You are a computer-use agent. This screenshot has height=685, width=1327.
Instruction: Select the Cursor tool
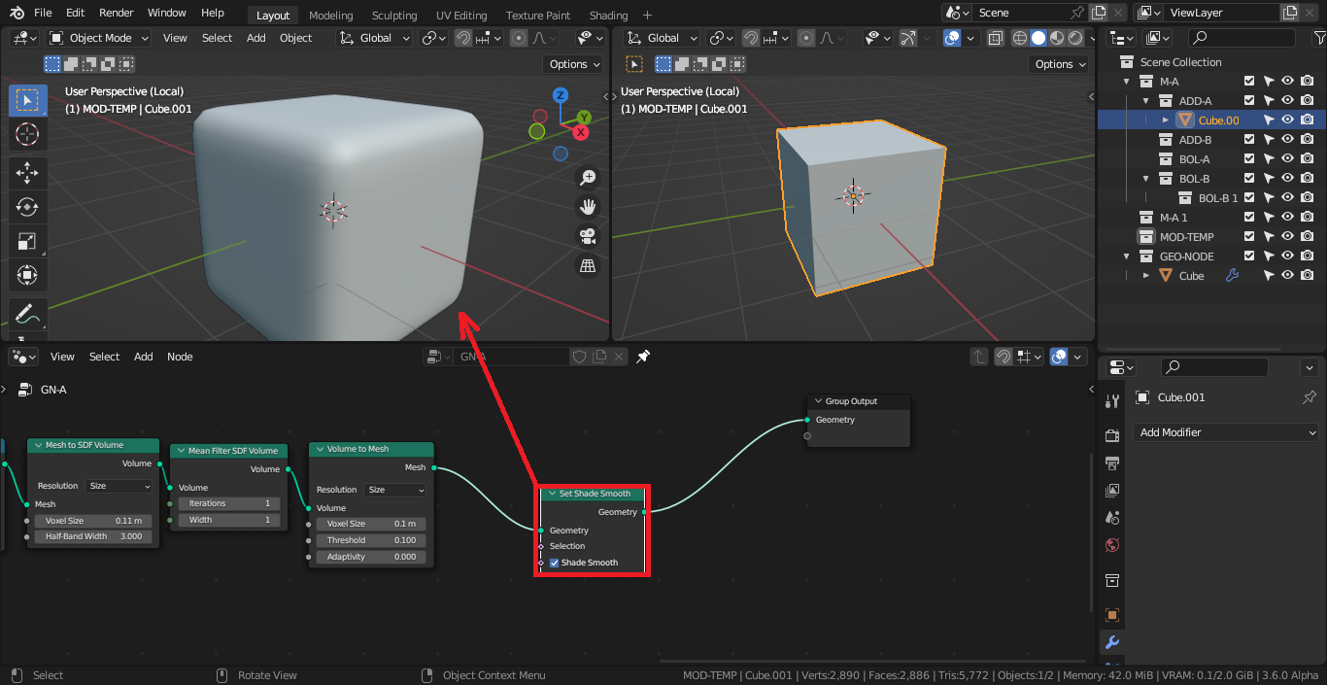[x=27, y=134]
